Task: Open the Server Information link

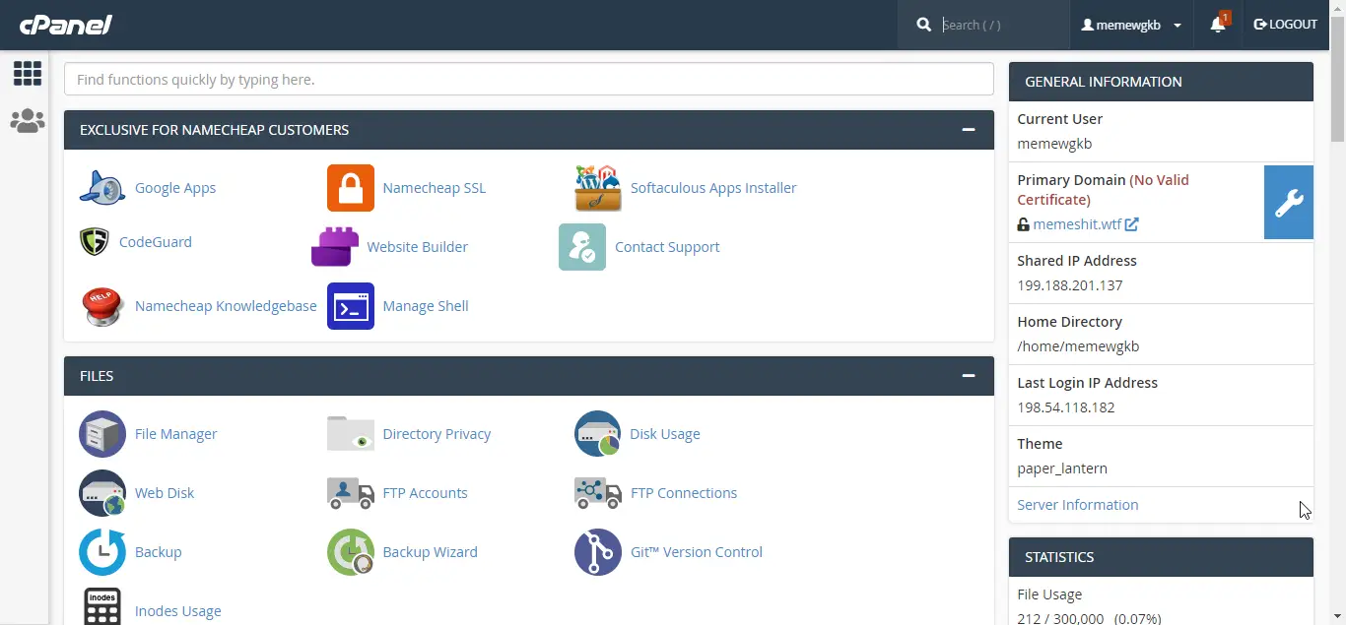Action: 1078,505
